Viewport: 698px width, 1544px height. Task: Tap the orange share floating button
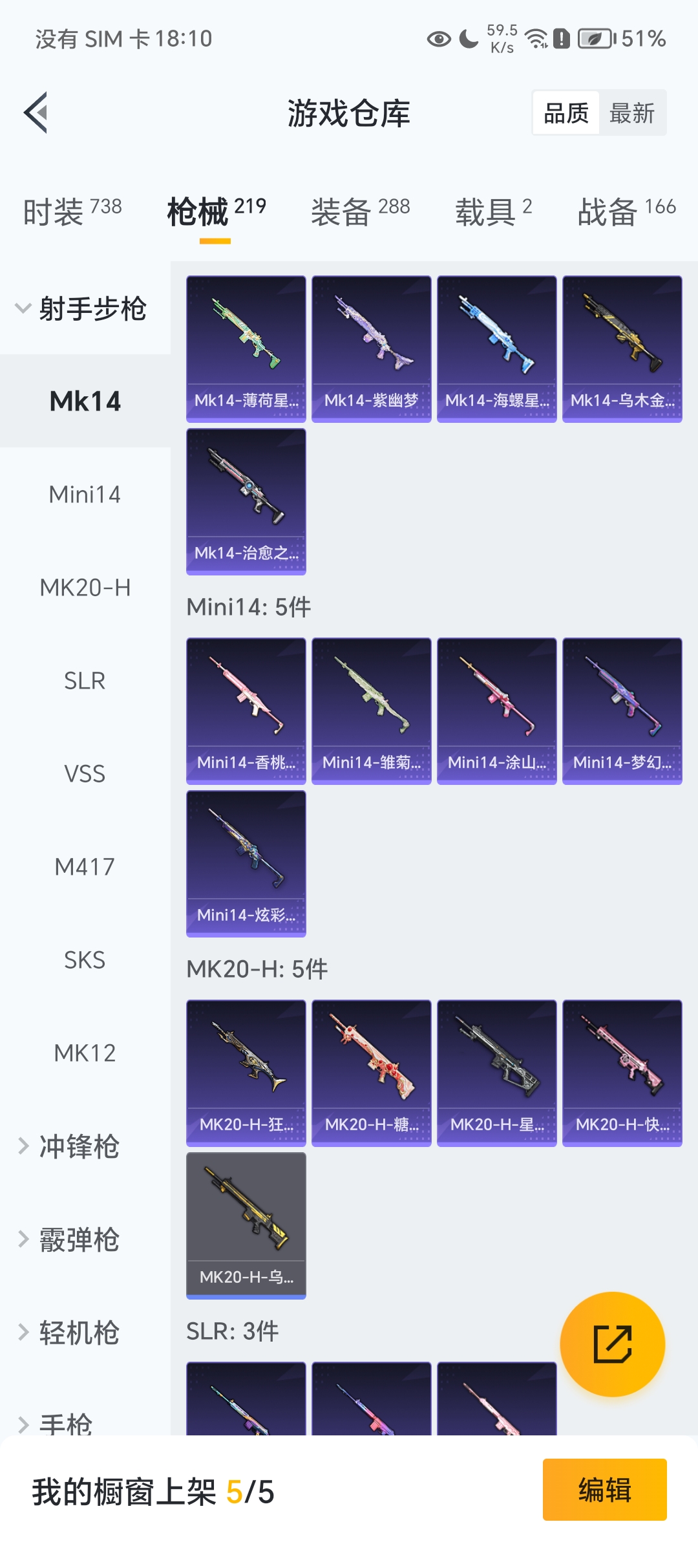click(612, 1344)
